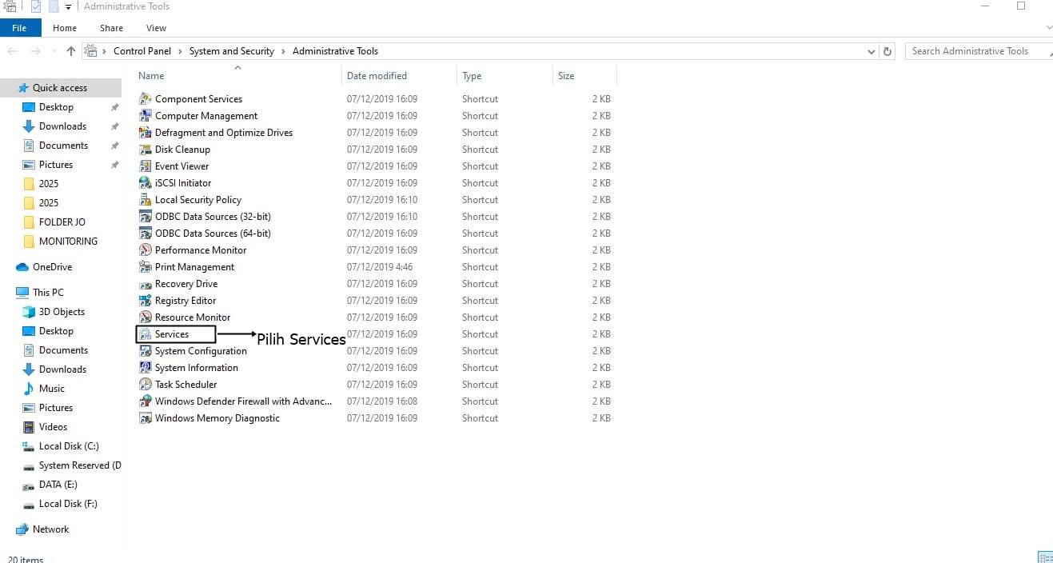Expand the ribbon with the chevron

pos(1049,28)
